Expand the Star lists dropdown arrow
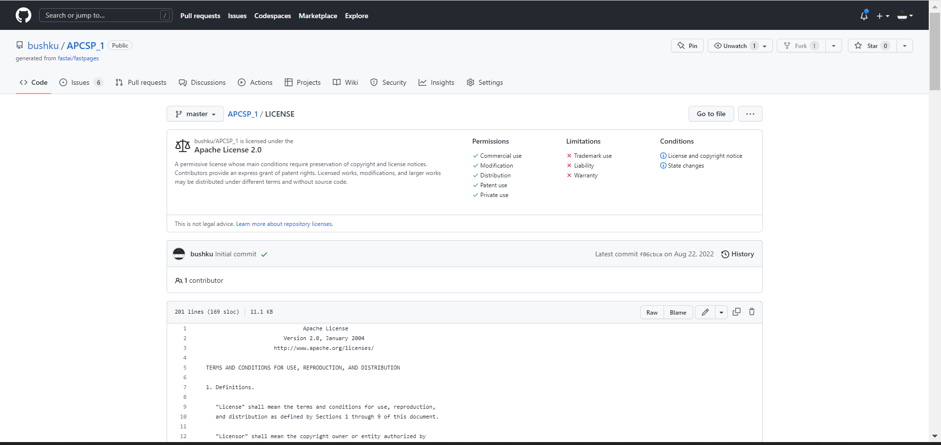The image size is (941, 445). tap(905, 46)
